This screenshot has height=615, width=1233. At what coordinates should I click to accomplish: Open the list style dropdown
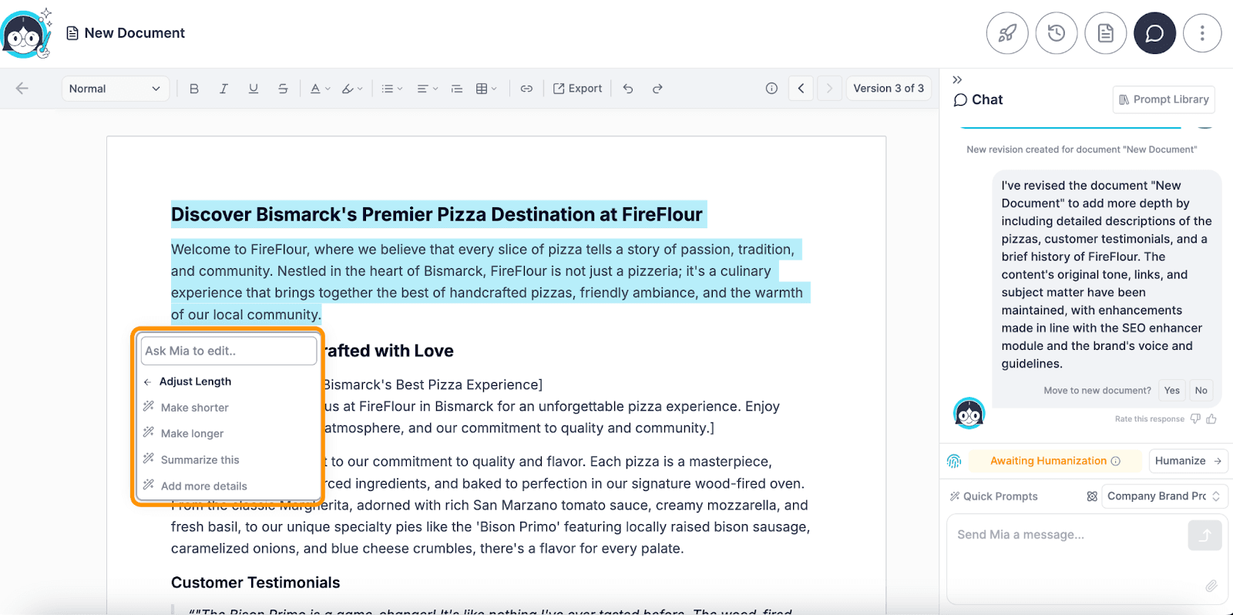392,89
